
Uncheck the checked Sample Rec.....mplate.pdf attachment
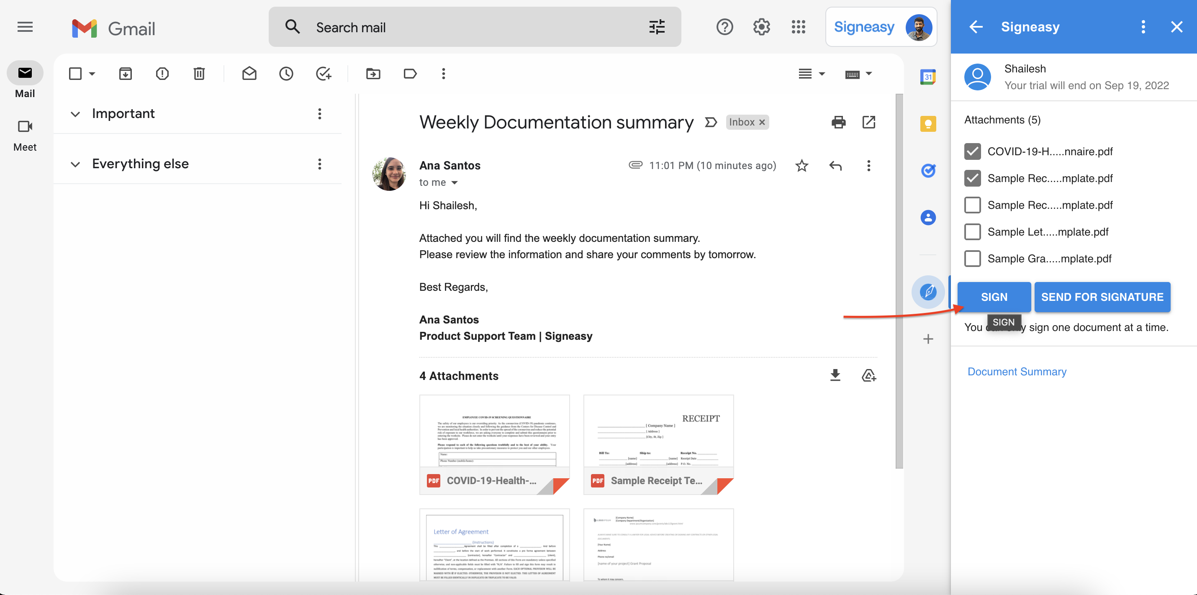(x=973, y=178)
